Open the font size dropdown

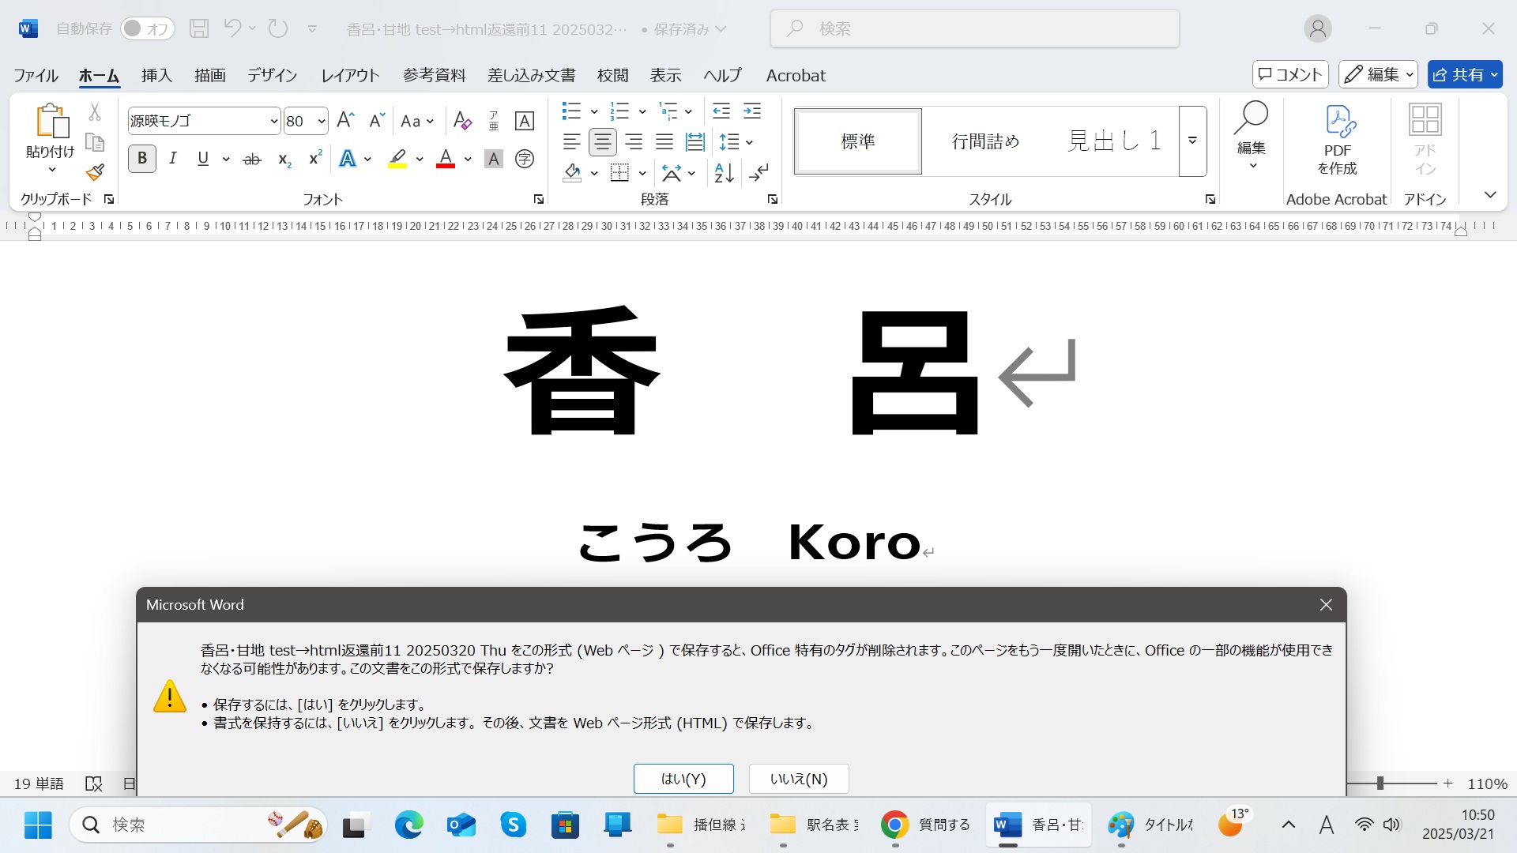pos(319,121)
